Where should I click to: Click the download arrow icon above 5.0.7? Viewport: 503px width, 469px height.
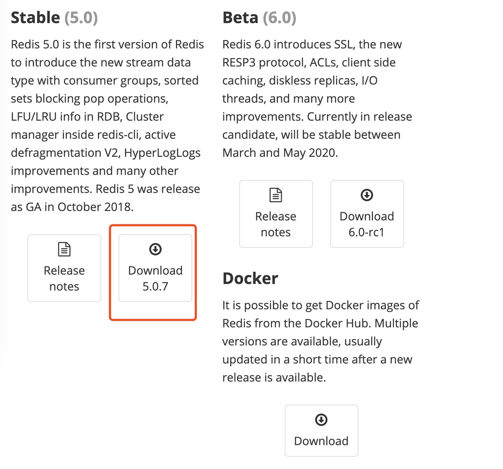(155, 249)
